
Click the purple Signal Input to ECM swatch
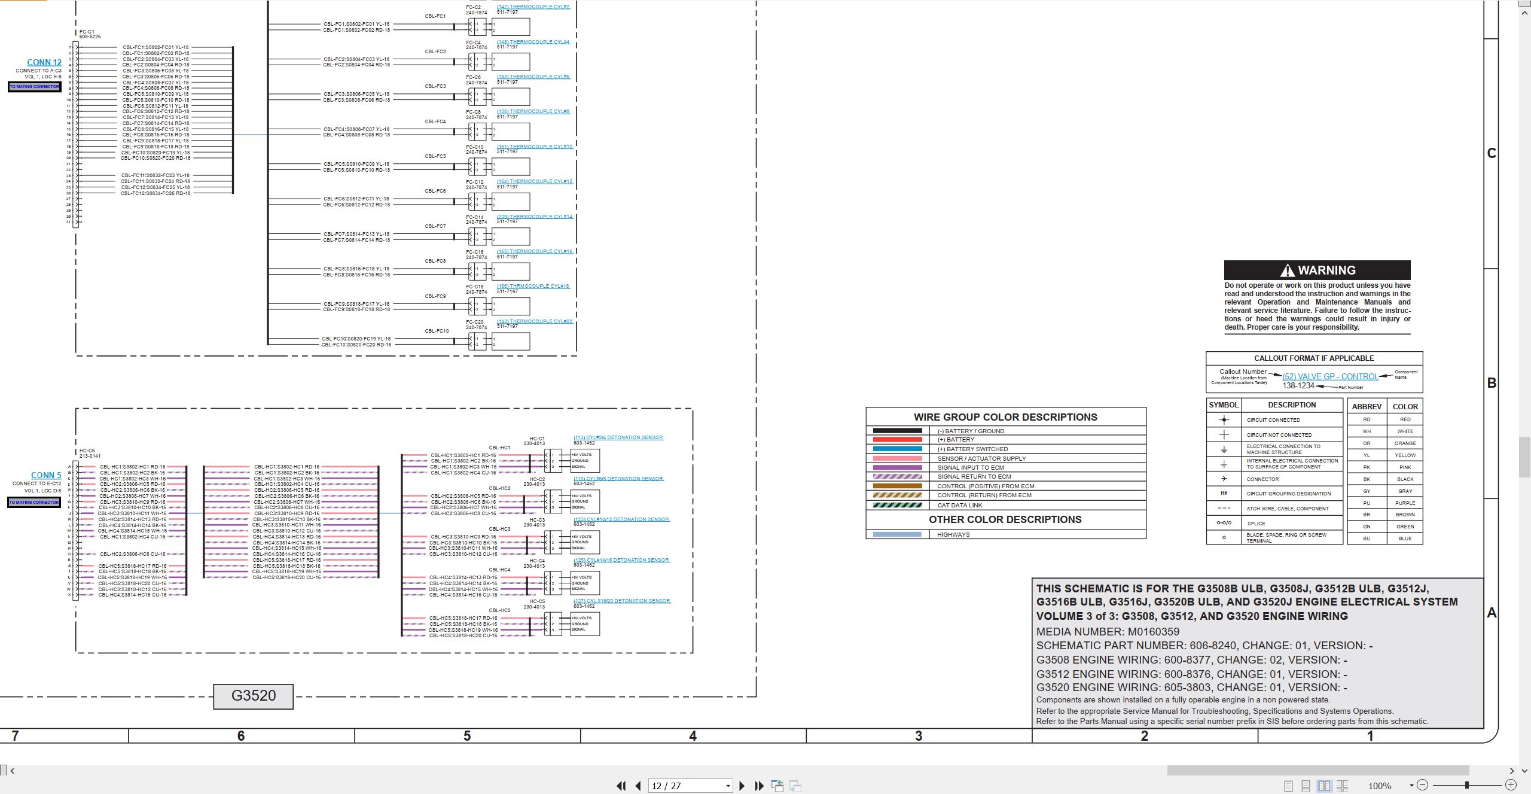[897, 468]
